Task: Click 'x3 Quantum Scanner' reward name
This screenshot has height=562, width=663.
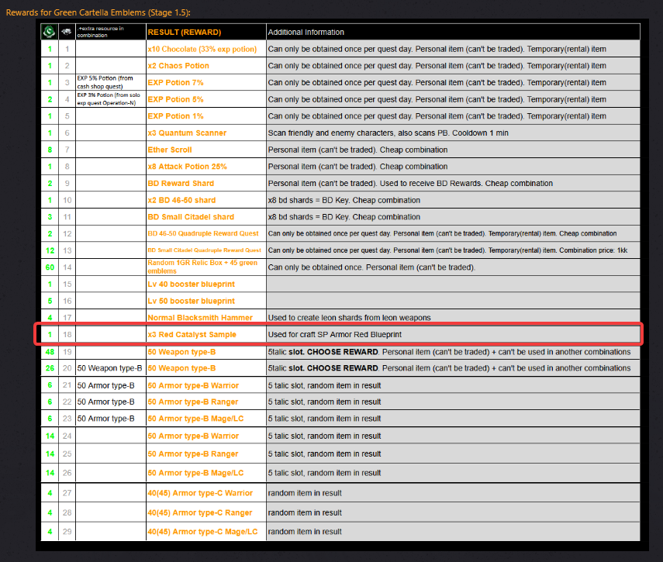Action: 187,133
